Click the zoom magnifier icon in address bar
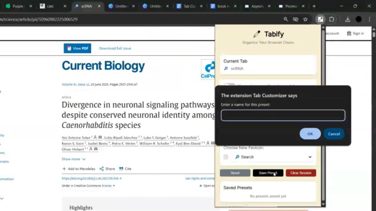Image resolution: width=376 pixels, height=211 pixels. (285, 19)
